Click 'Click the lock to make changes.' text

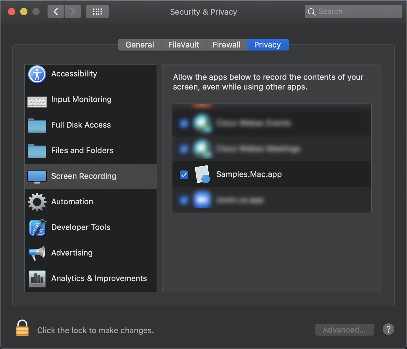tap(95, 330)
